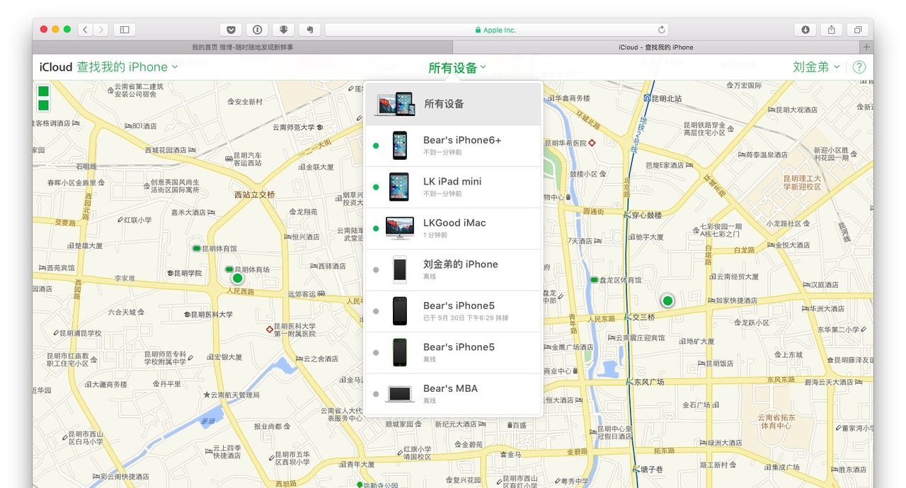Click the Safari sidebar toggle icon

pyautogui.click(x=125, y=30)
